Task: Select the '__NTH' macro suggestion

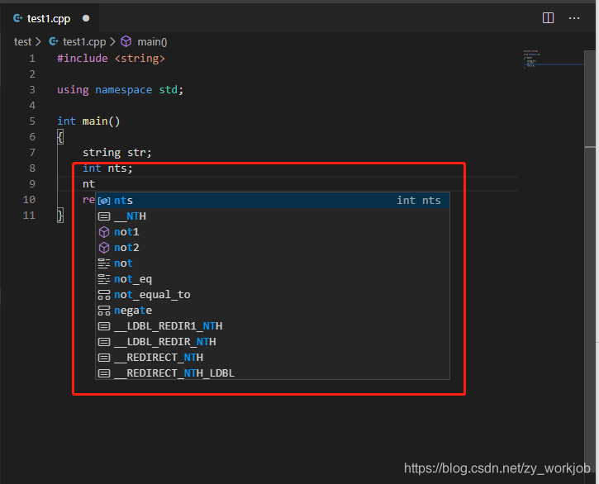Action: tap(272, 216)
